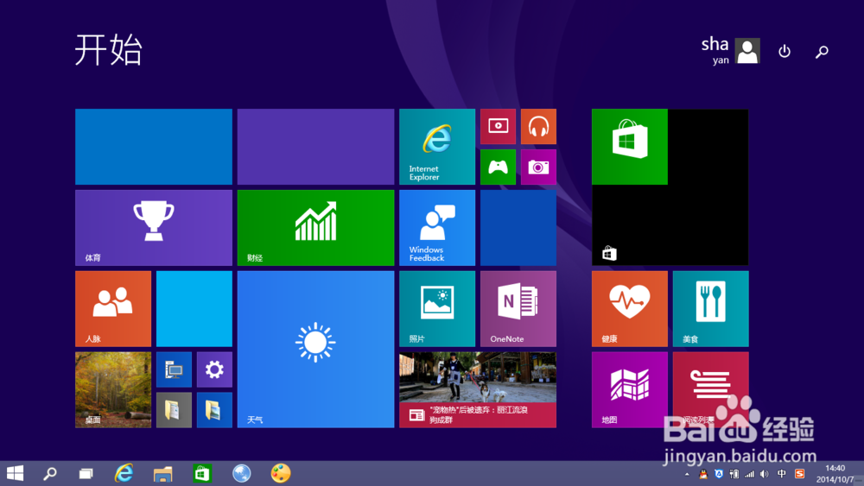864x486 pixels.
Task: Open Task View from the taskbar
Action: point(86,473)
